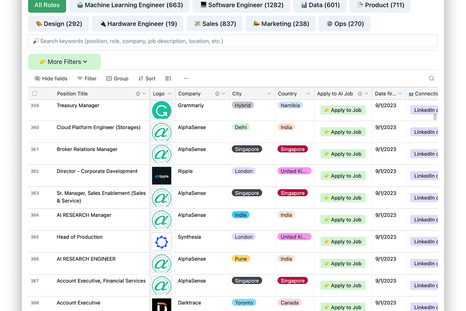Click the search magnifier icon above the table
Viewport: 466px width, 311px height.
click(431, 78)
